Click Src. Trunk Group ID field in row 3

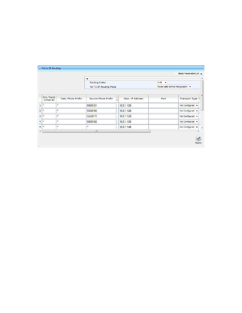pos(49,116)
